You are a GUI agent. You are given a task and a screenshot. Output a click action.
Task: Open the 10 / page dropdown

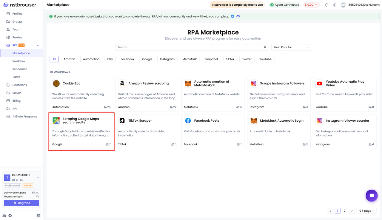(366, 210)
